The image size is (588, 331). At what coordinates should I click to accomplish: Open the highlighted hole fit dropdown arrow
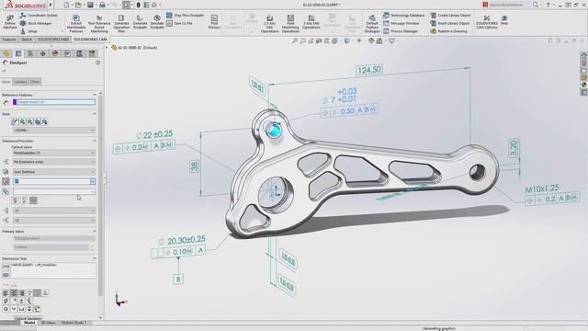pos(93,181)
